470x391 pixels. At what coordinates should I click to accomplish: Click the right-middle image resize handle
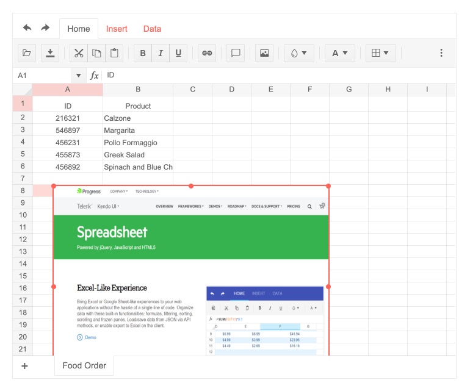coord(328,287)
